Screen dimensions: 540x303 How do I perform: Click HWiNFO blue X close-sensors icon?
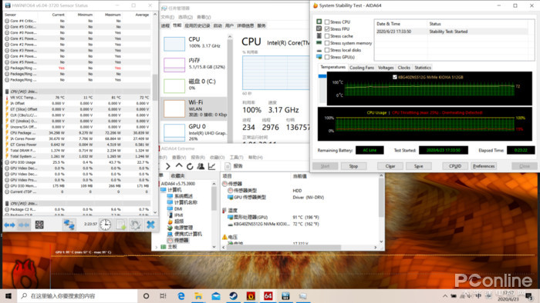[150, 225]
